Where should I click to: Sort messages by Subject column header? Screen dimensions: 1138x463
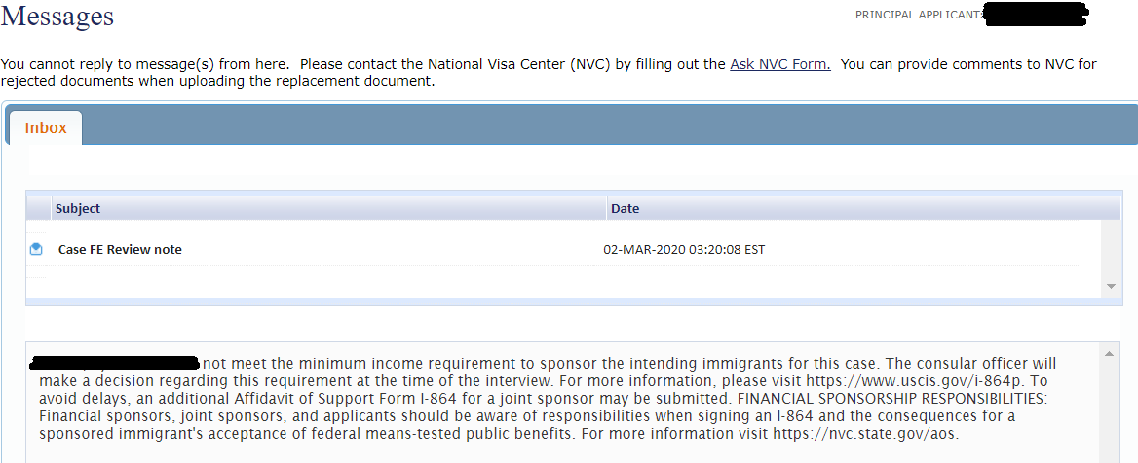point(328,209)
